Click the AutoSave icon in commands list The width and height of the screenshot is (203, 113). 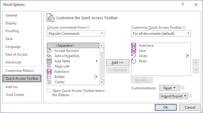pos(49,72)
